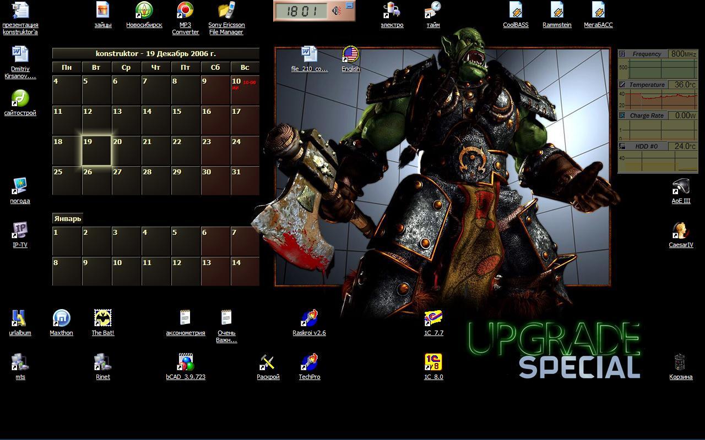Minimize the digital clock widget
The height and width of the screenshot is (440, 705).
coord(349,5)
